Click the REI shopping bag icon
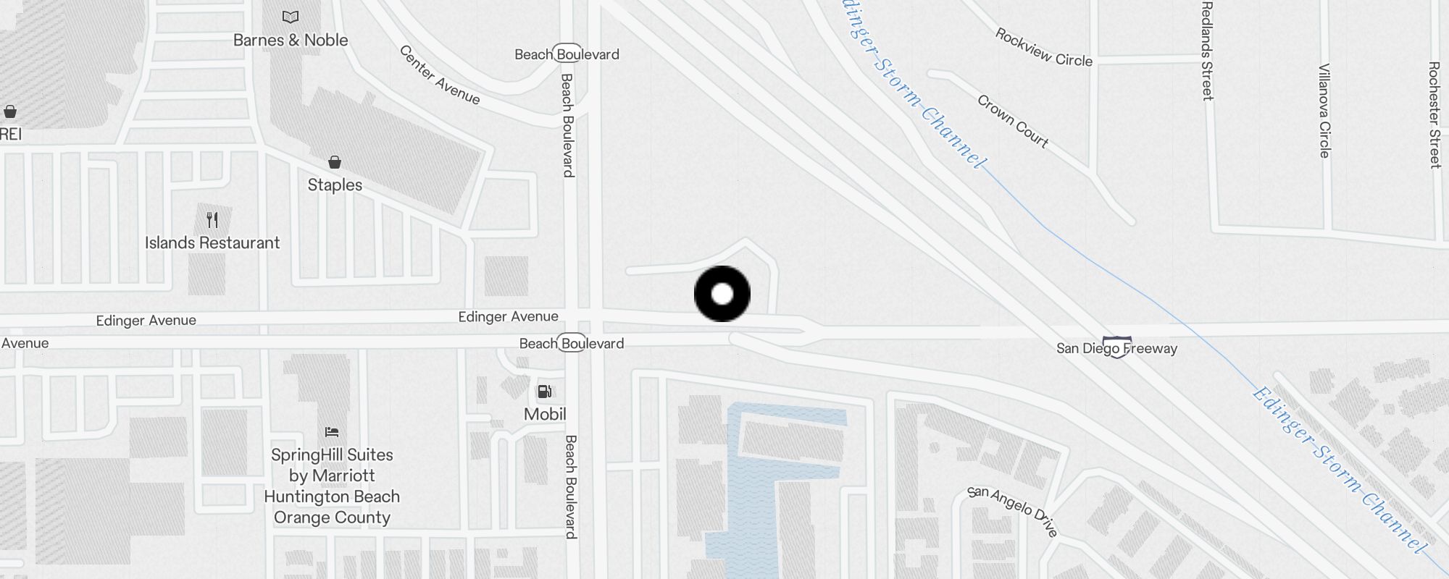The width and height of the screenshot is (1449, 579). [10, 111]
